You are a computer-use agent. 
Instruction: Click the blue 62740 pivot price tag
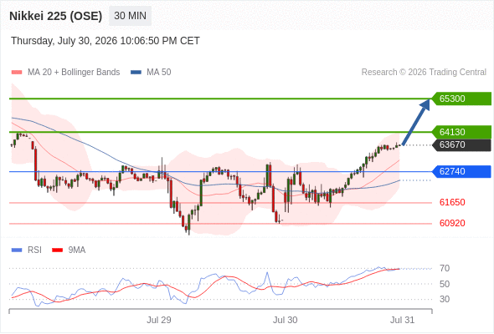click(x=461, y=171)
